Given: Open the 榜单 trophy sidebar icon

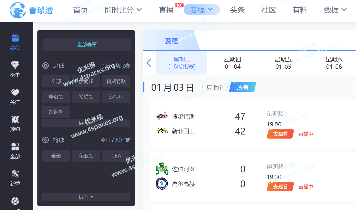Looking at the screenshot, I should [x=15, y=65].
